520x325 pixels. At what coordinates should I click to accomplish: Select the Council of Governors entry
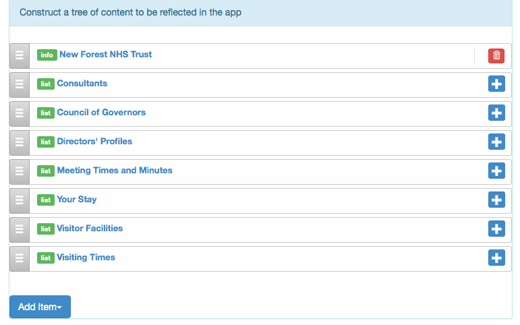tap(101, 113)
